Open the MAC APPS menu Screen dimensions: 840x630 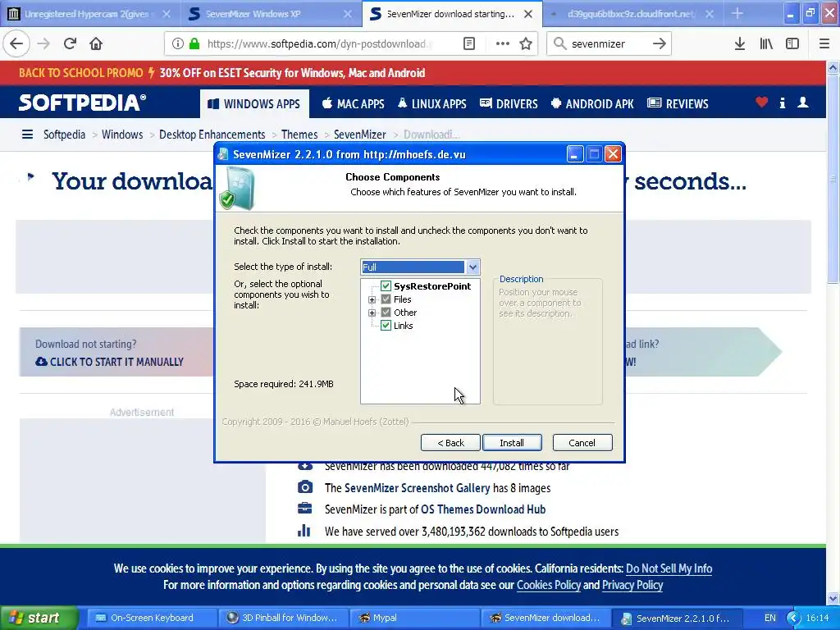[x=353, y=103]
